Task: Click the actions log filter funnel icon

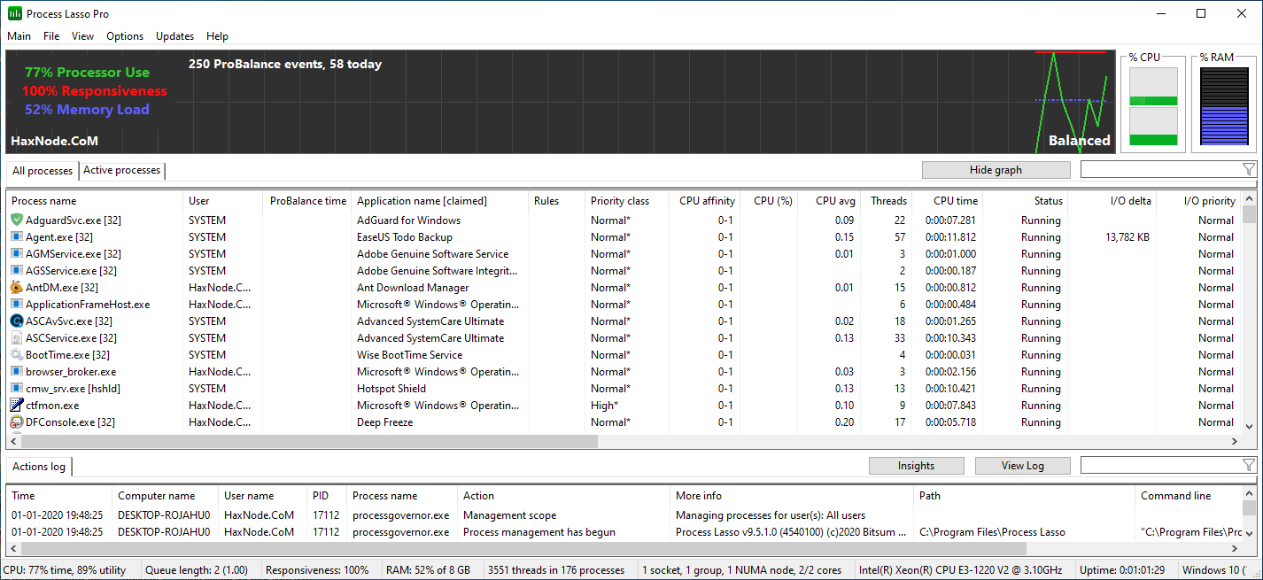Action: tap(1249, 465)
